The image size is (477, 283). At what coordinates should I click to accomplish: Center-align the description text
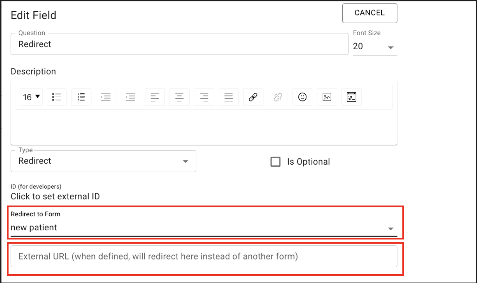pos(179,97)
